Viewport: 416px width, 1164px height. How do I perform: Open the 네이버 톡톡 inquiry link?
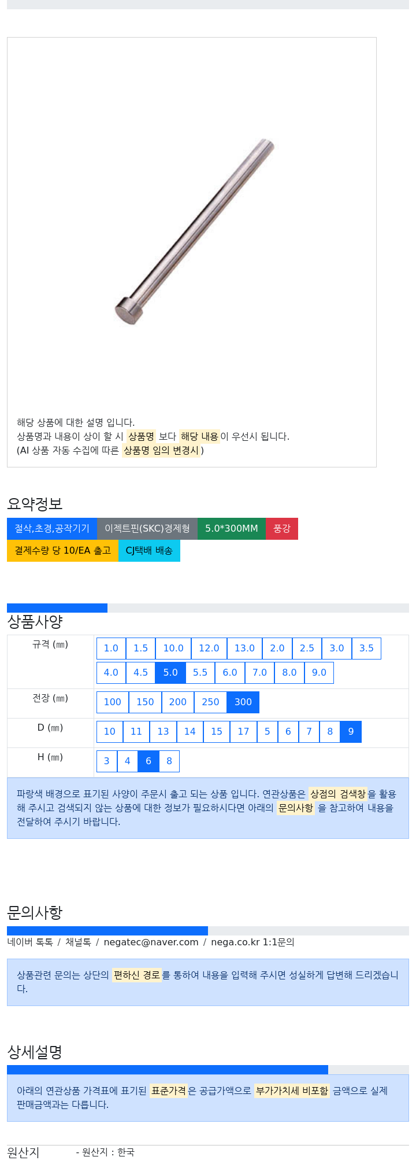(x=30, y=942)
